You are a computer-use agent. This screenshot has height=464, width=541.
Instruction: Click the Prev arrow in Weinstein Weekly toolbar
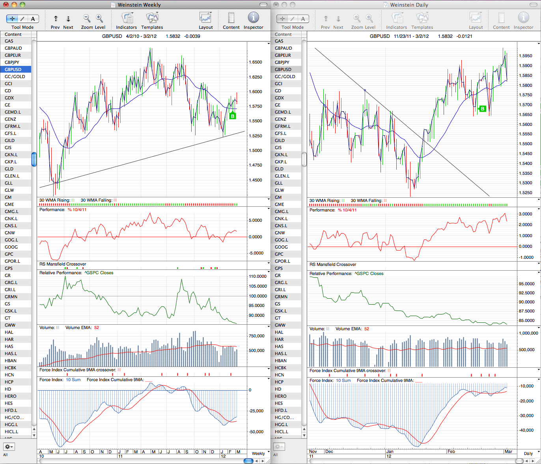(x=56, y=19)
